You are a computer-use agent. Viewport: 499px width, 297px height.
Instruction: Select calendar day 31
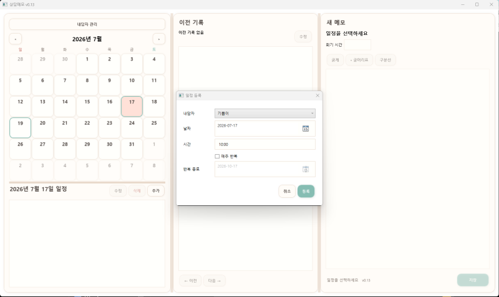tap(132, 149)
